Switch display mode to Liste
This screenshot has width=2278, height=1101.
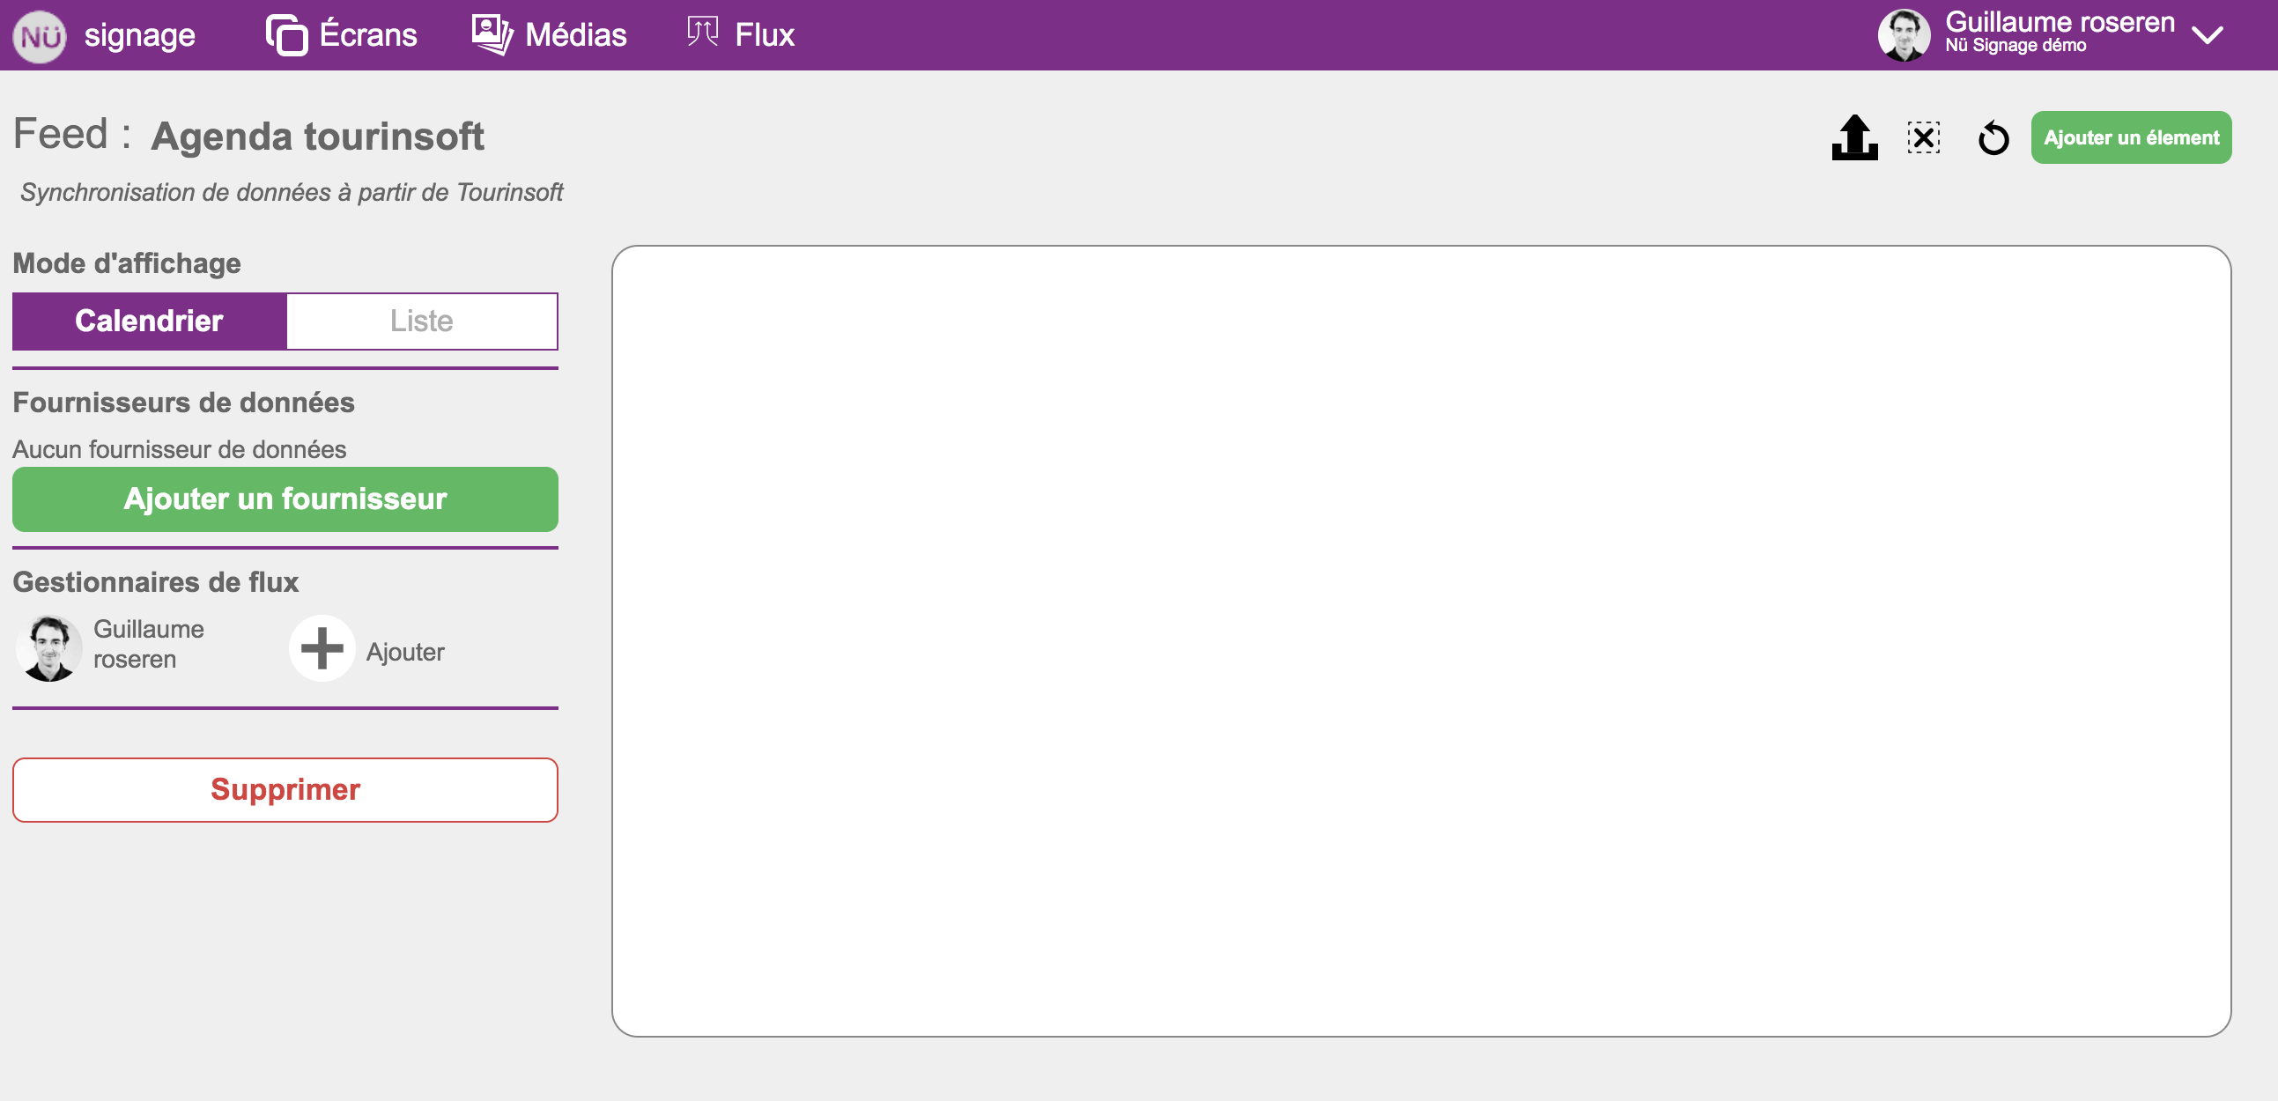pyautogui.click(x=422, y=321)
